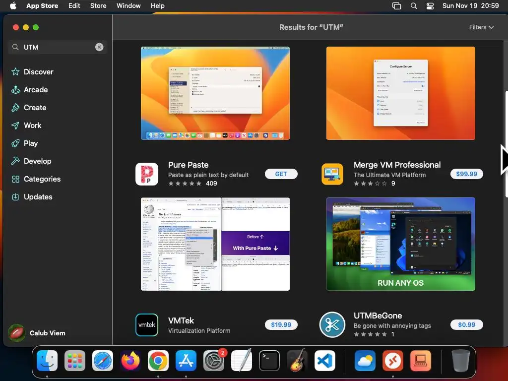Open the macOS desktop preview above Pure Paste
The height and width of the screenshot is (381, 508).
(x=215, y=93)
